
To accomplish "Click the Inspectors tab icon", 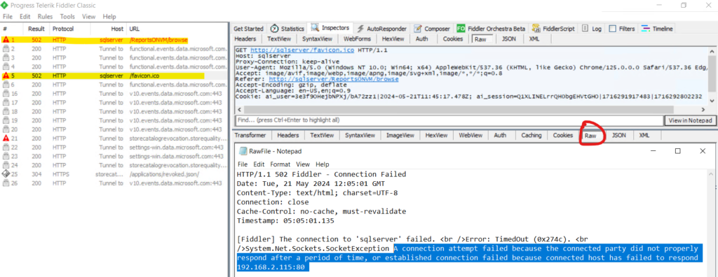I will (x=316, y=28).
